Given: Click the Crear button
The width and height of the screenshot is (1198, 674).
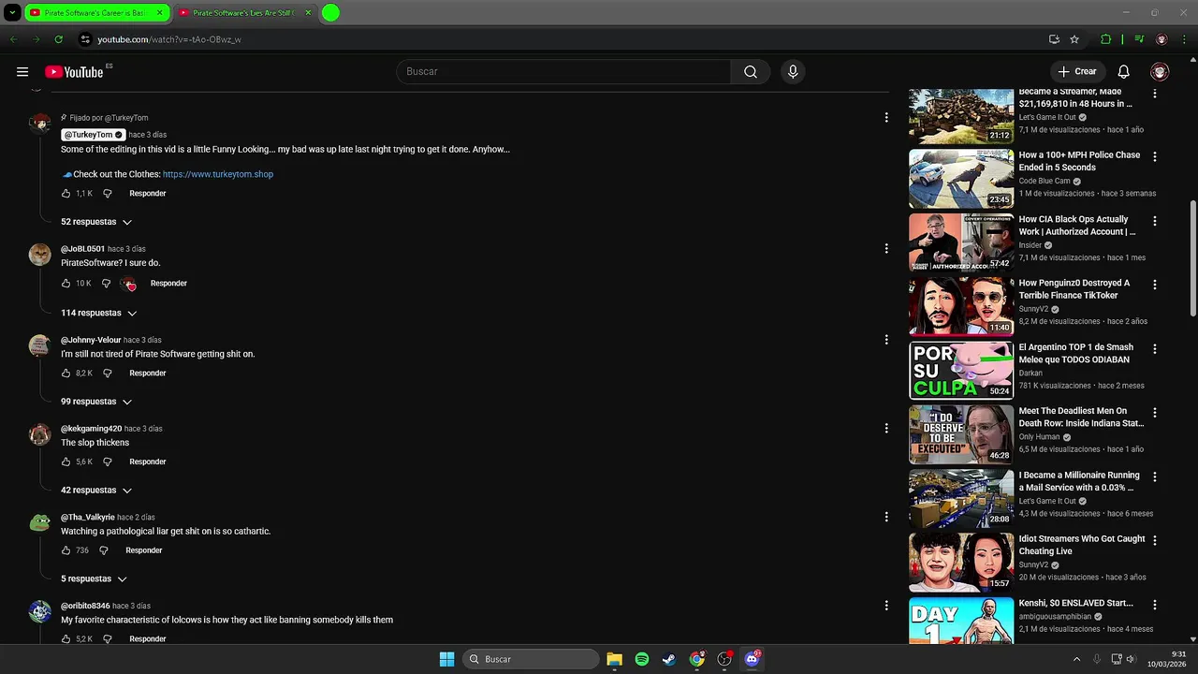Looking at the screenshot, I should point(1076,72).
